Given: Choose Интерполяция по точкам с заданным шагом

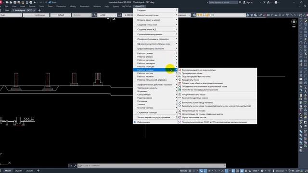Looking at the screenshot, I should pyautogui.click(x=217, y=114).
